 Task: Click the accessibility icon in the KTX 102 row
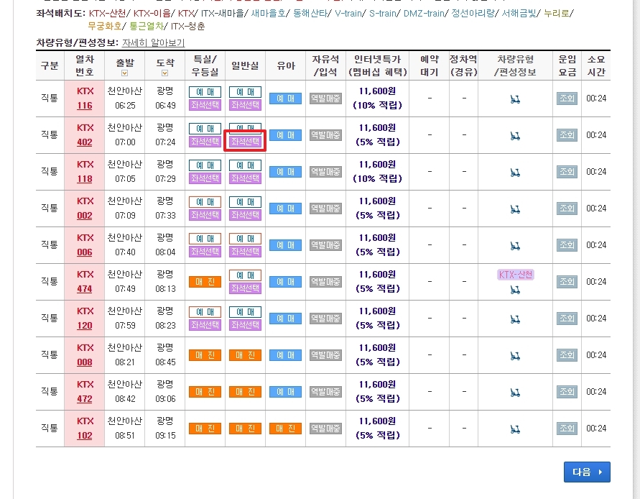coord(515,428)
